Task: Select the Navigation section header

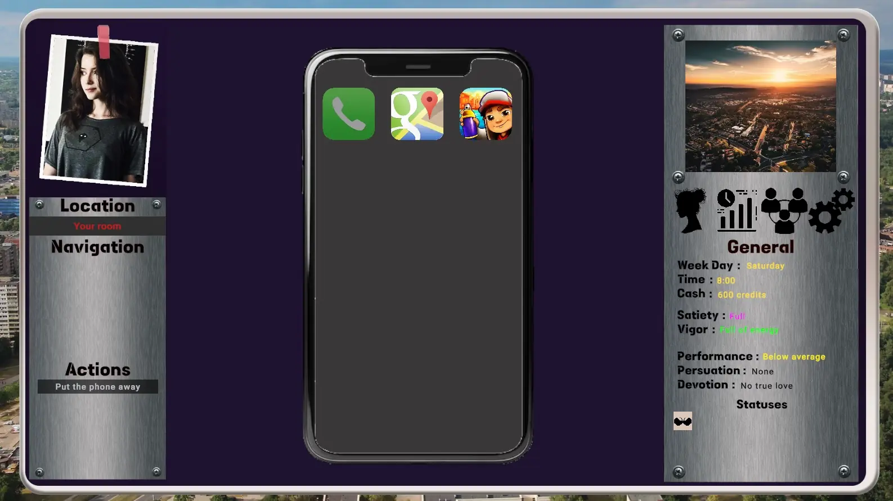Action: (x=97, y=247)
